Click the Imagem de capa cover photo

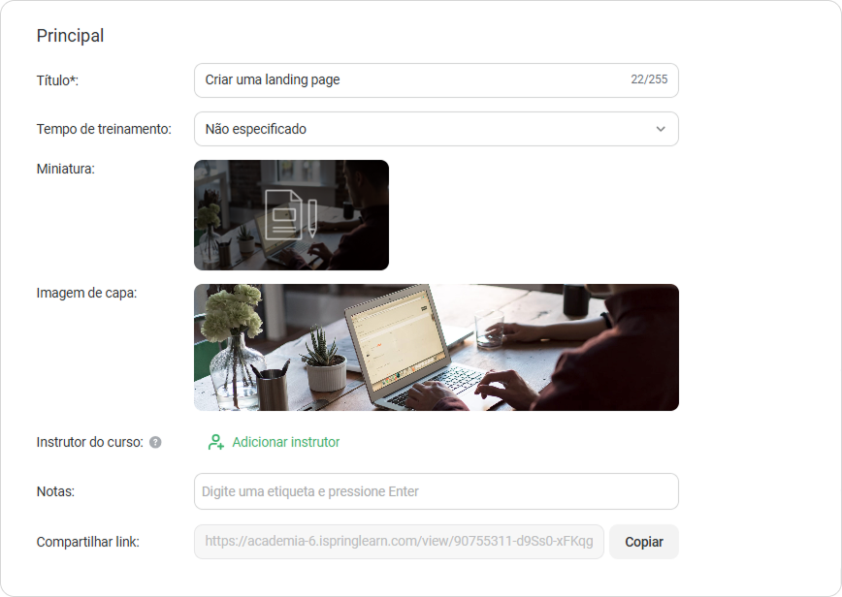pos(437,348)
